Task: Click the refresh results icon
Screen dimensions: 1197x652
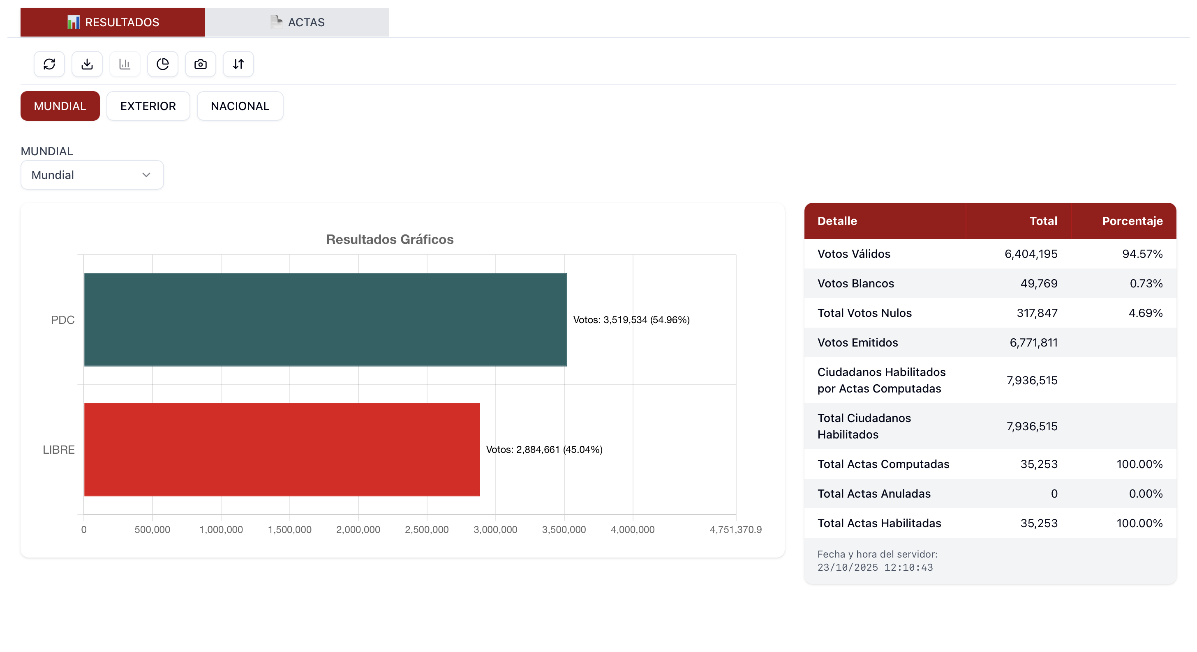Action: (49, 64)
